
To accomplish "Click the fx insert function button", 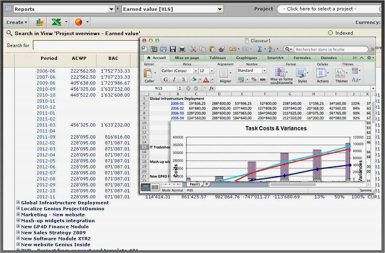I will click(211, 88).
